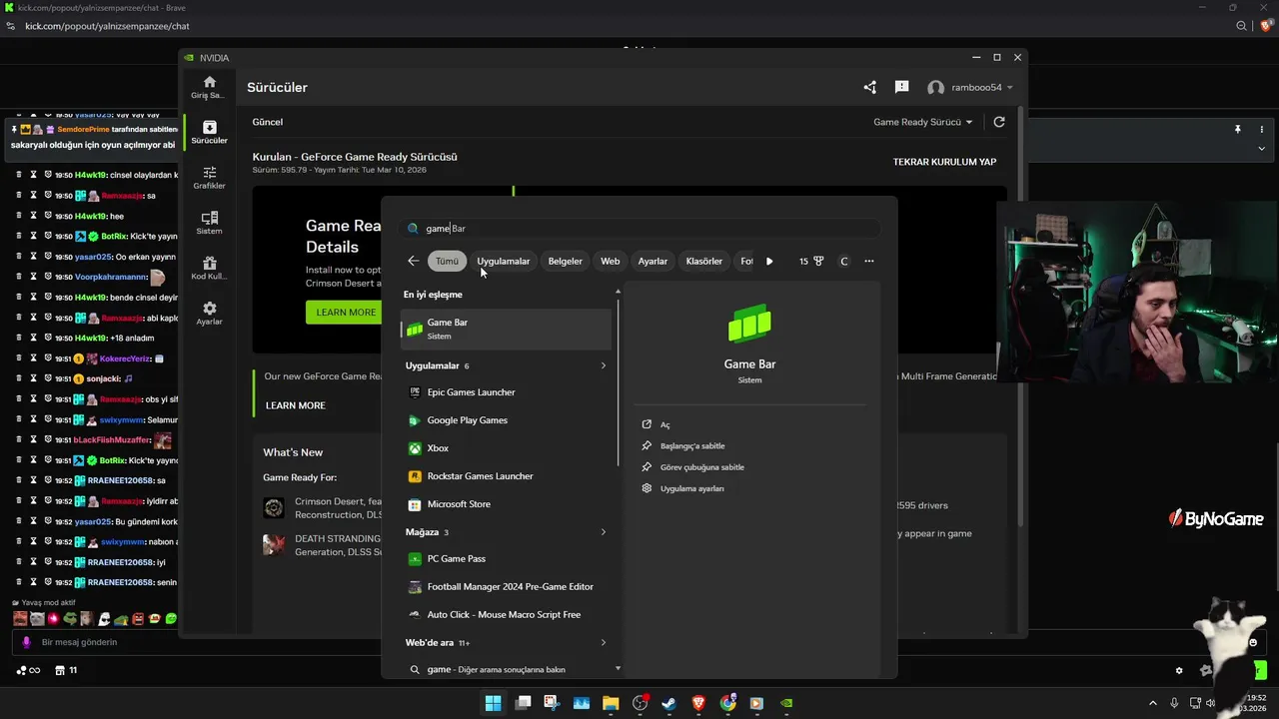
Task: Click zoom magnifier icon in Brave address bar
Action: pyautogui.click(x=1241, y=26)
